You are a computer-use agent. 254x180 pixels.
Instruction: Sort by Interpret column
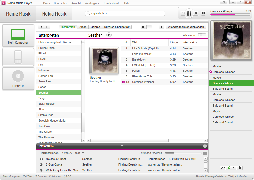coord(190,42)
